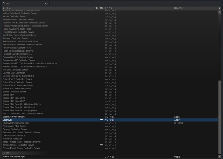223x159 pixels.
Task: Select Source SDK Base 2013 Singleplayer
Action: 20,110
